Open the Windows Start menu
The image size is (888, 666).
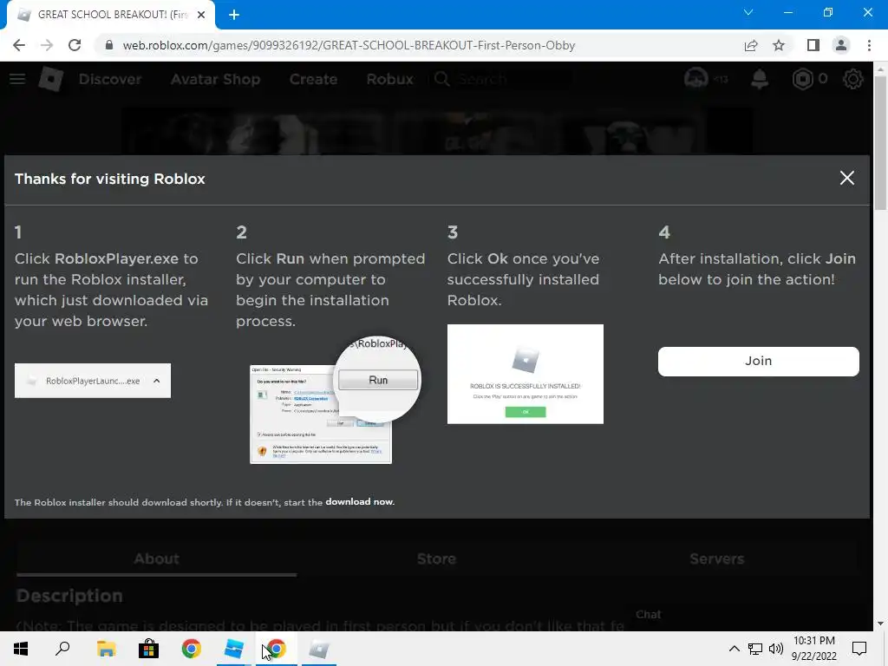(x=21, y=649)
